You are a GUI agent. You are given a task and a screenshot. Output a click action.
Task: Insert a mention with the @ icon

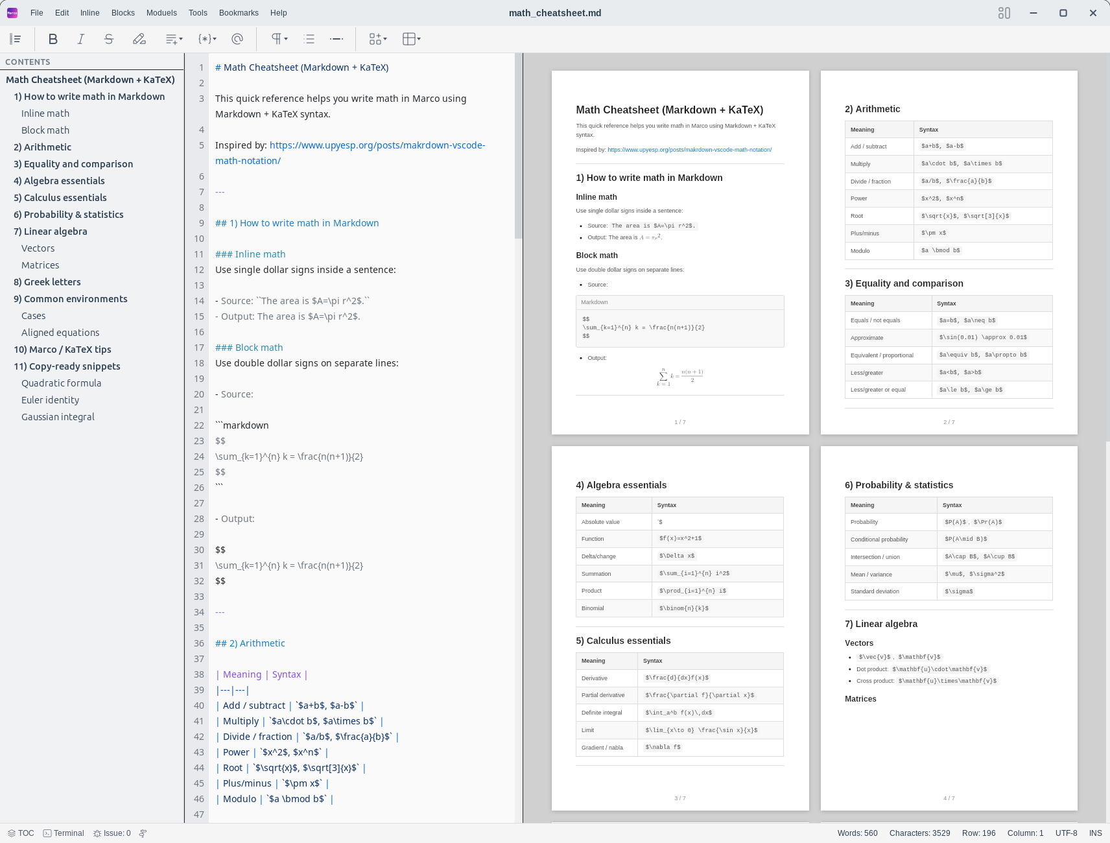(x=237, y=39)
